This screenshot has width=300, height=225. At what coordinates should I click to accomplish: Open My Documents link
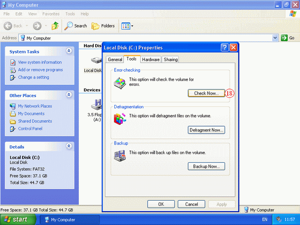(31, 113)
